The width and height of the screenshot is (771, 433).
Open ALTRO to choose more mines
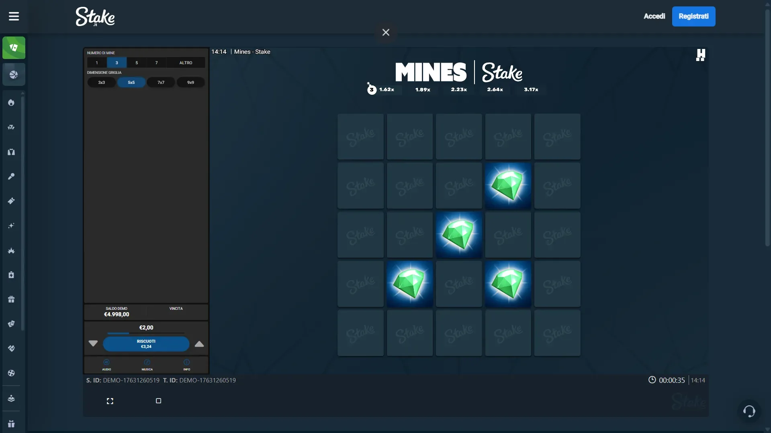point(185,62)
